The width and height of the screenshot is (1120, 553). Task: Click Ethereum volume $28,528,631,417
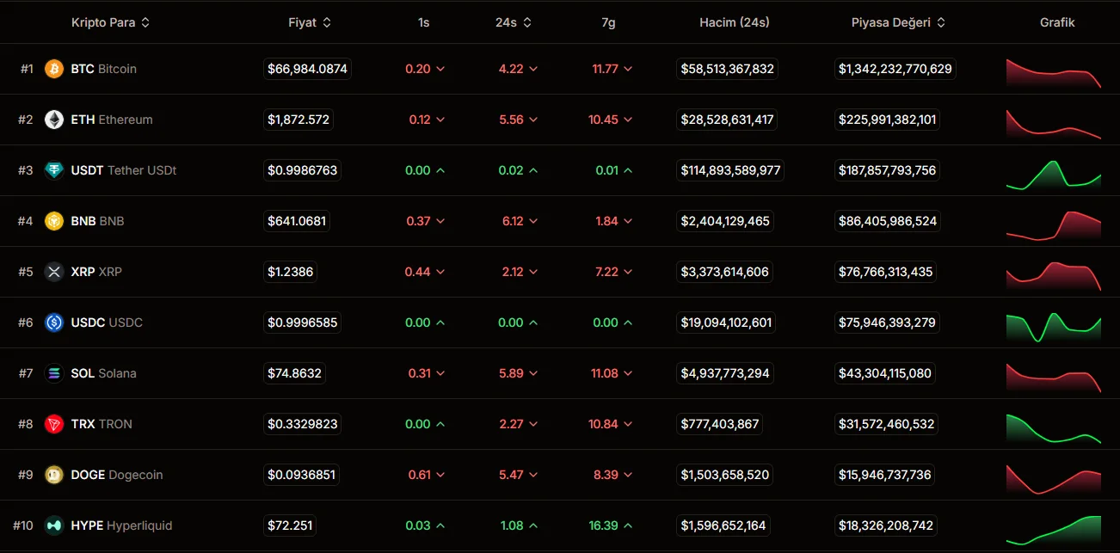[727, 120]
